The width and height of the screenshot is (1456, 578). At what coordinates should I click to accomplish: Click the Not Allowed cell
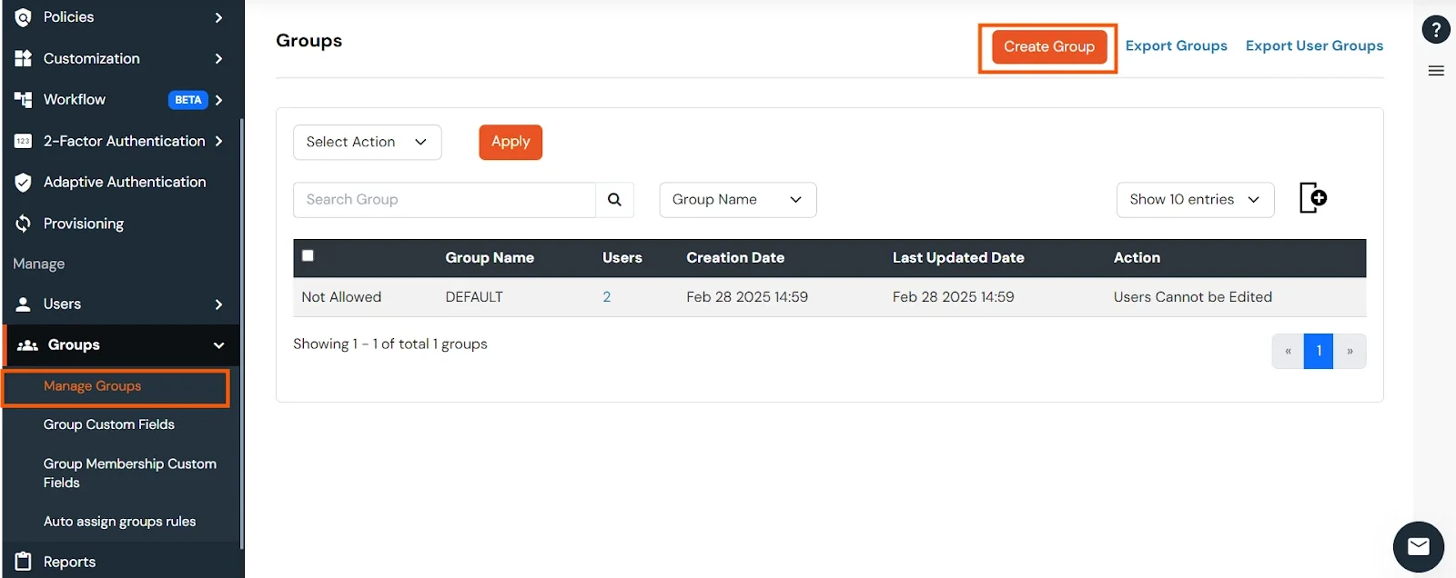(341, 297)
